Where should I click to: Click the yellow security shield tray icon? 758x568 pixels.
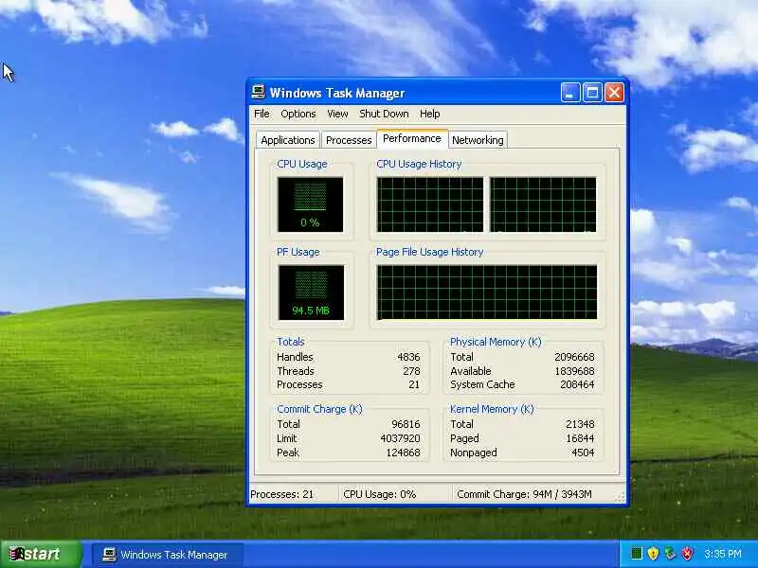[653, 553]
